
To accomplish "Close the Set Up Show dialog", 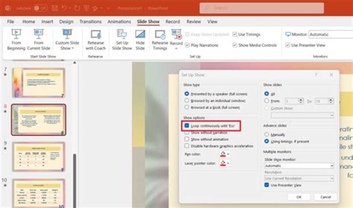I will coord(331,75).
